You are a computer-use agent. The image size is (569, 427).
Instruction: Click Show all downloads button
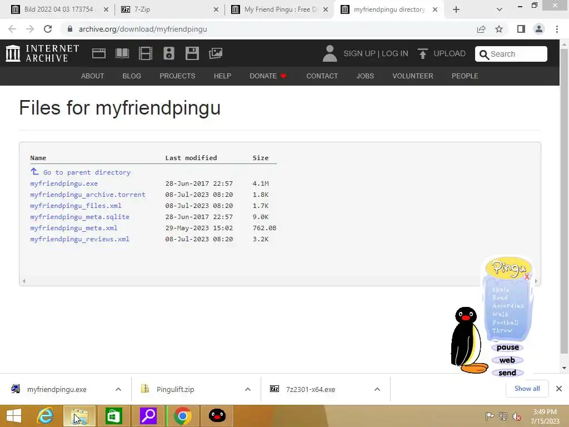pyautogui.click(x=527, y=389)
